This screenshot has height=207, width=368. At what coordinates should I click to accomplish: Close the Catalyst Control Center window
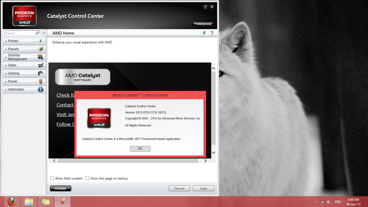pyautogui.click(x=212, y=7)
